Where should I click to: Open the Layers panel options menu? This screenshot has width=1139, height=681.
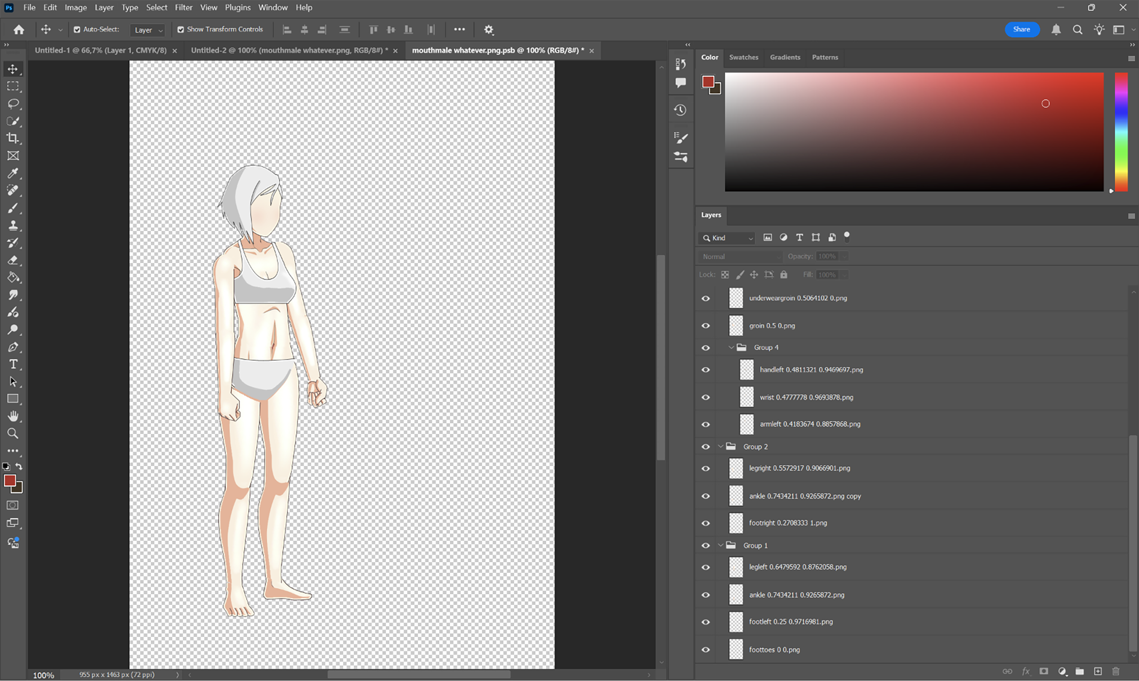point(1131,216)
